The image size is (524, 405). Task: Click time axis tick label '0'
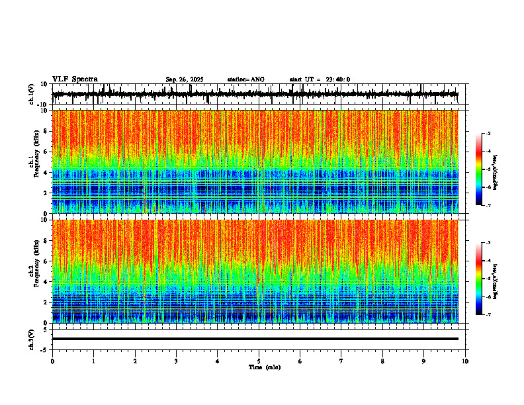click(52, 361)
